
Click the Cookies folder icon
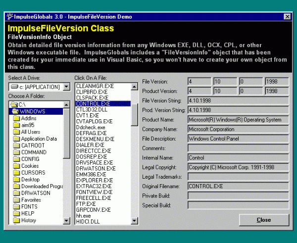coord(17,166)
